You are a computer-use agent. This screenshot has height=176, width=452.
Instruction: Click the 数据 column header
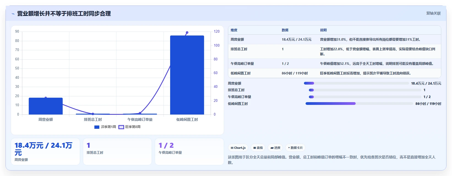285,30
